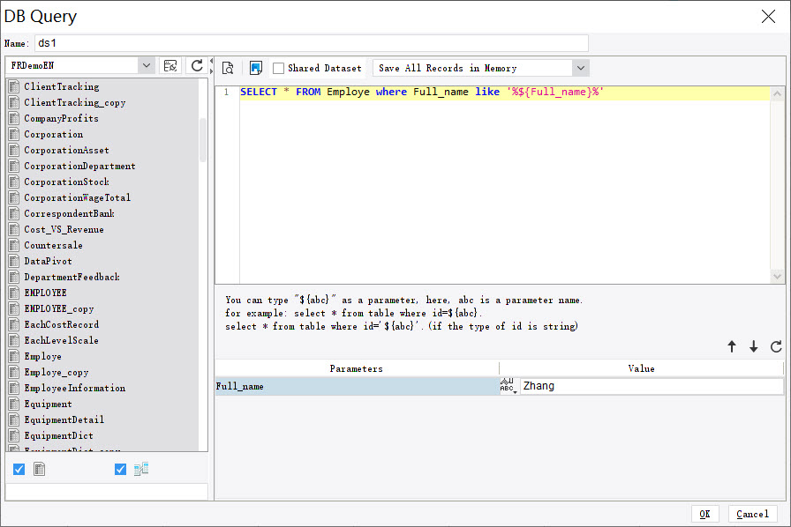Image resolution: width=791 pixels, height=527 pixels.
Task: Click the Zhang value field
Action: pyautogui.click(x=652, y=386)
